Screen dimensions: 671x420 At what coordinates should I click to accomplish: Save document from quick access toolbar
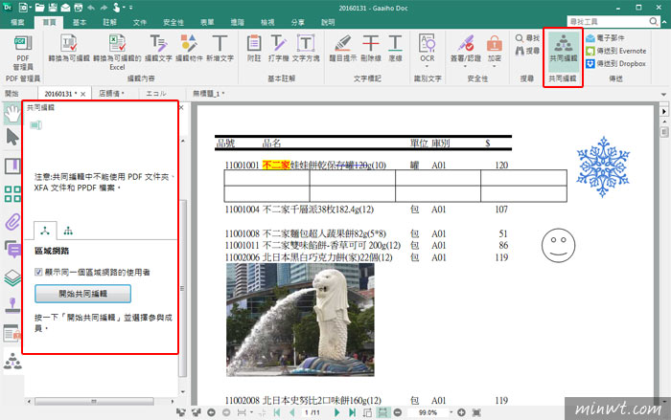click(x=52, y=8)
